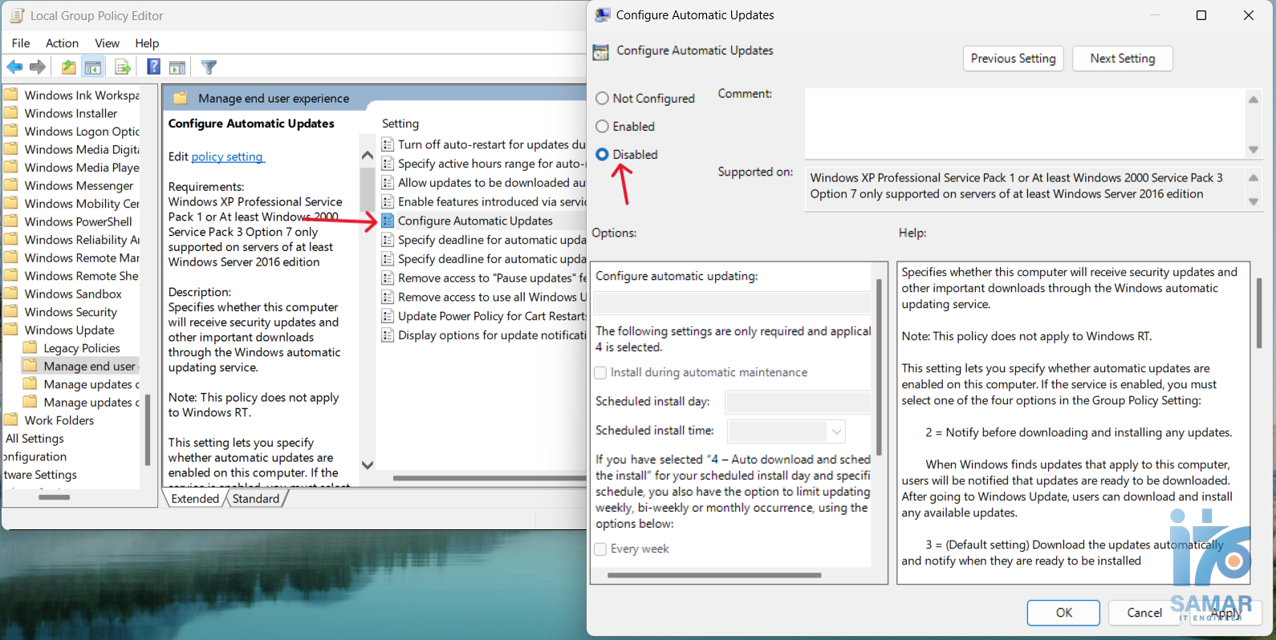The width and height of the screenshot is (1276, 640).
Task: Click the Up one level folder icon
Action: [x=69, y=67]
